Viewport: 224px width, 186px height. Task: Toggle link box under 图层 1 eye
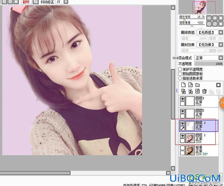pos(182,141)
